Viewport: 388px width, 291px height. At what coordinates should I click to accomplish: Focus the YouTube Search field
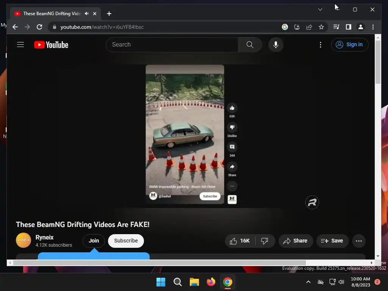click(x=172, y=45)
